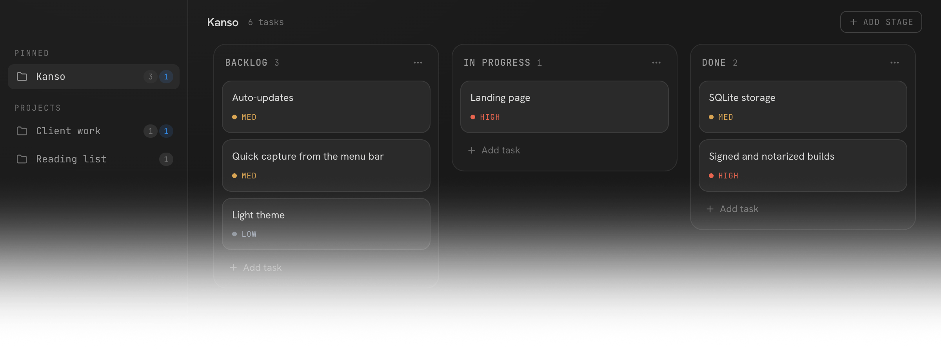Click the PINNED section heading
This screenshot has height=360, width=941.
[32, 53]
